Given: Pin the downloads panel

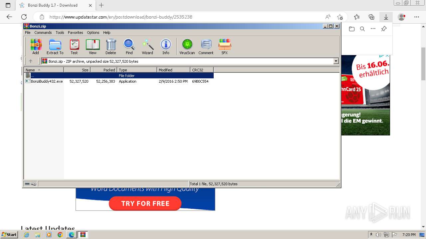Looking at the screenshot, I should [x=384, y=29].
